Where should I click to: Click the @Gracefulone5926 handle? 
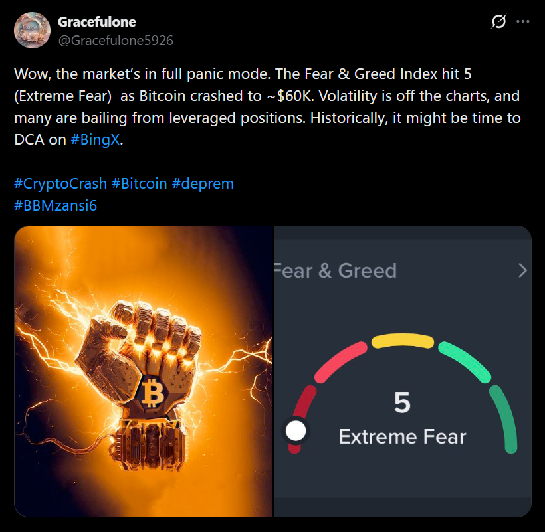point(116,41)
